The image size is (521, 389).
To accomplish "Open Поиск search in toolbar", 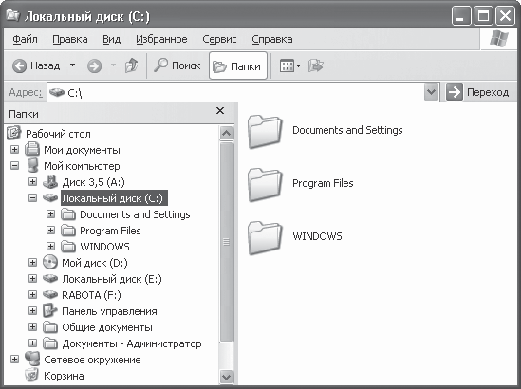I will pyautogui.click(x=177, y=65).
